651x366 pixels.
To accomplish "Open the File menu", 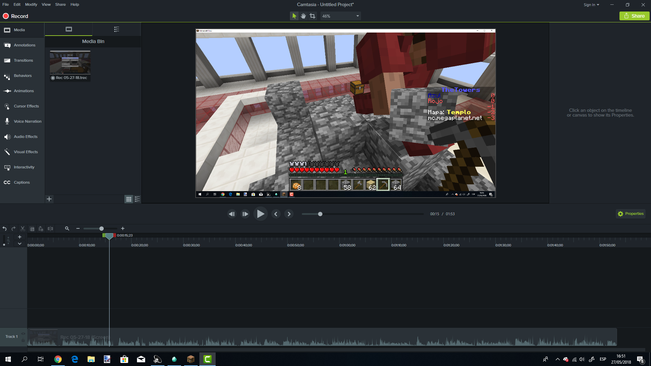I will click(6, 4).
